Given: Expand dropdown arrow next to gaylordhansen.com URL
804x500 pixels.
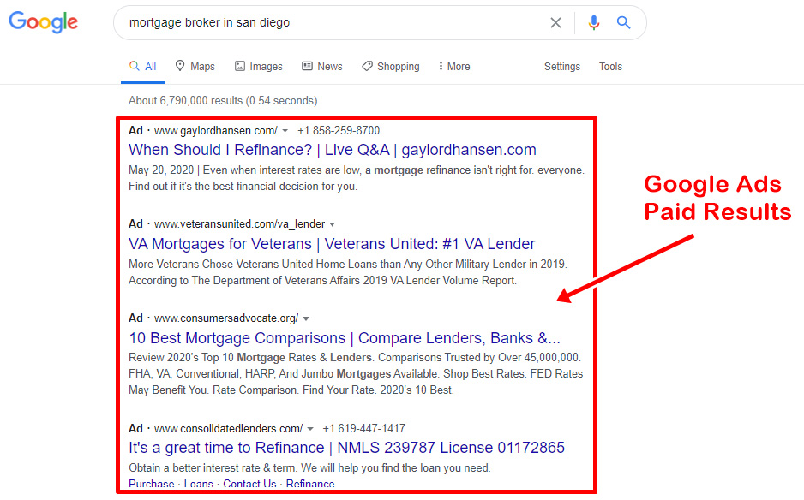Looking at the screenshot, I should (285, 131).
